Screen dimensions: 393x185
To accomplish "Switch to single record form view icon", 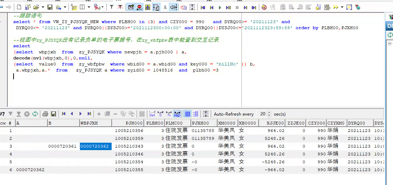I will tap(196, 114).
